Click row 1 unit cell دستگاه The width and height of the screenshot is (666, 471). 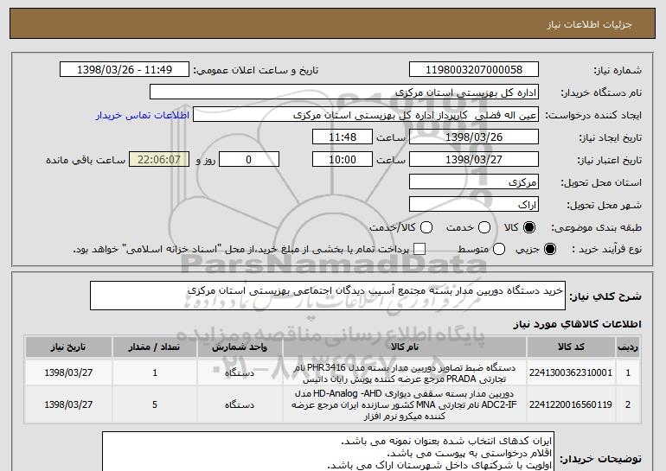tap(240, 373)
